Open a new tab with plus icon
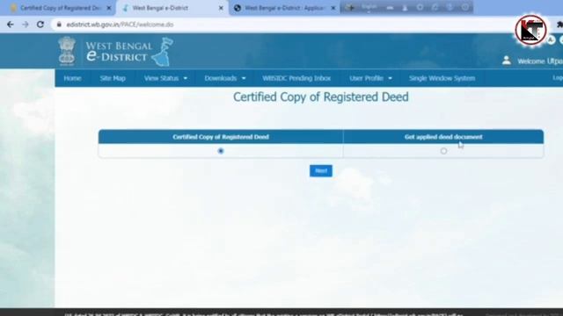 tap(351, 8)
